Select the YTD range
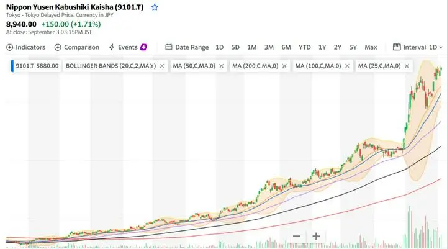Viewport: 447px width, 249px height. point(304,47)
